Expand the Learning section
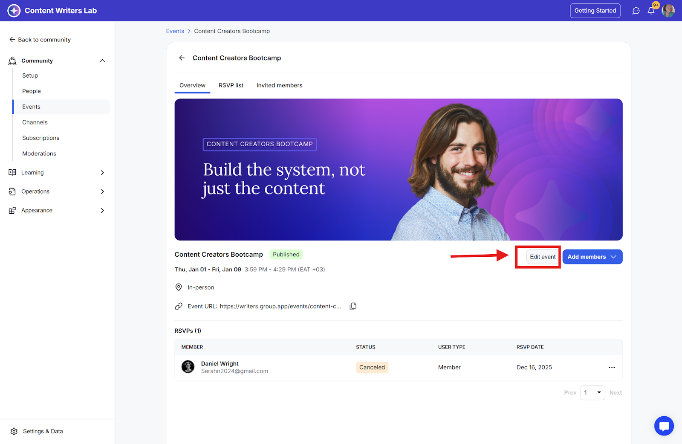 pyautogui.click(x=102, y=172)
